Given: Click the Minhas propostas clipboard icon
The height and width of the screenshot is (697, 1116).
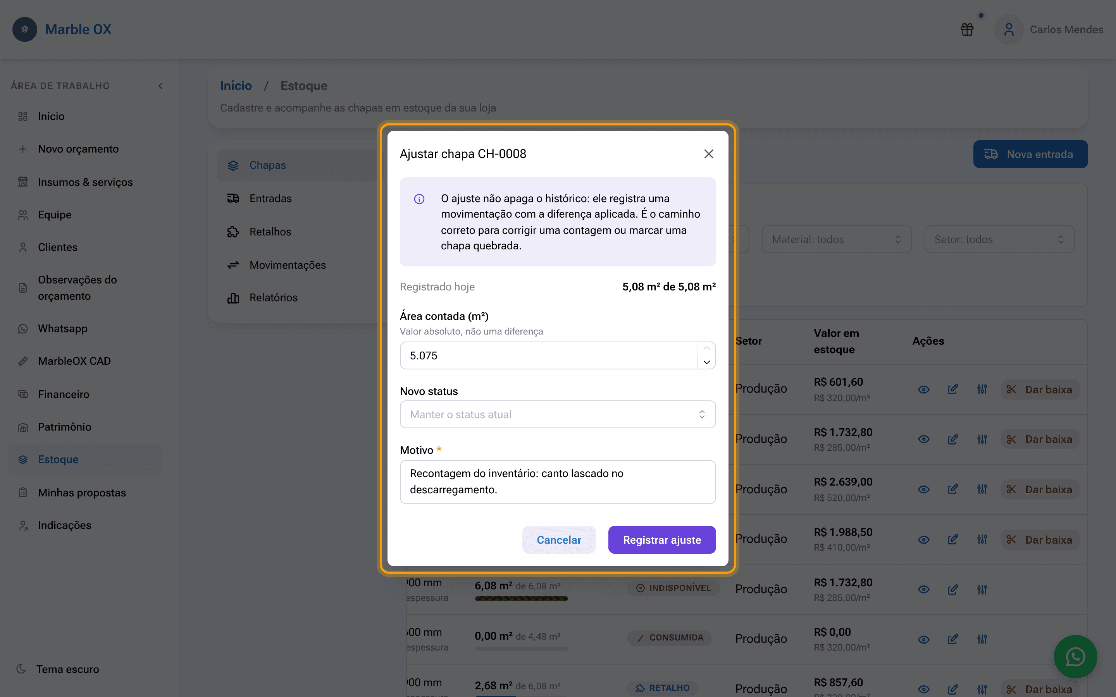Looking at the screenshot, I should click(22, 492).
